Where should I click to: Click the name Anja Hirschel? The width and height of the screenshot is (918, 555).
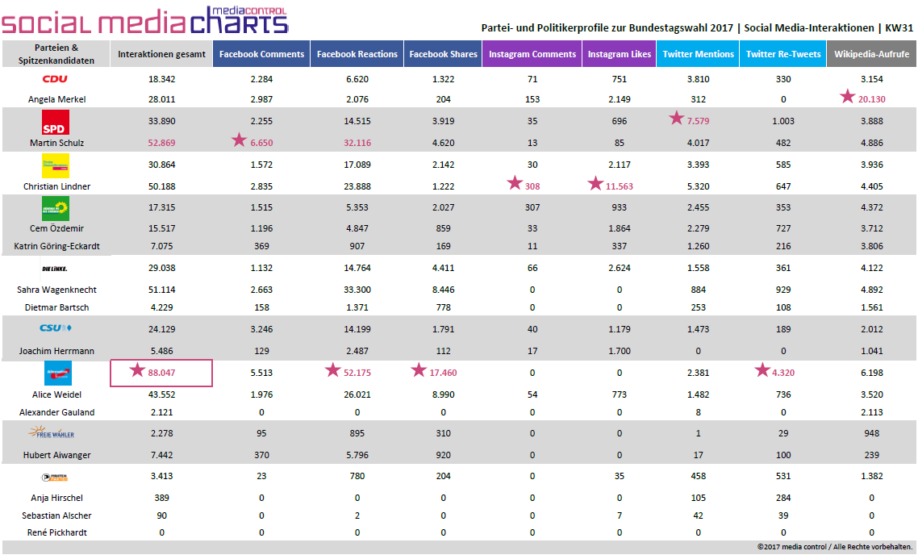coord(56,499)
